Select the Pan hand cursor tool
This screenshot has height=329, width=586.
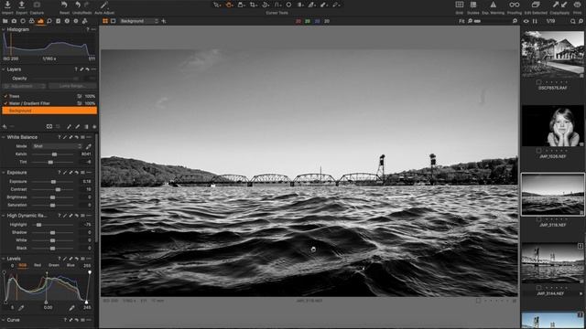tap(229, 5)
